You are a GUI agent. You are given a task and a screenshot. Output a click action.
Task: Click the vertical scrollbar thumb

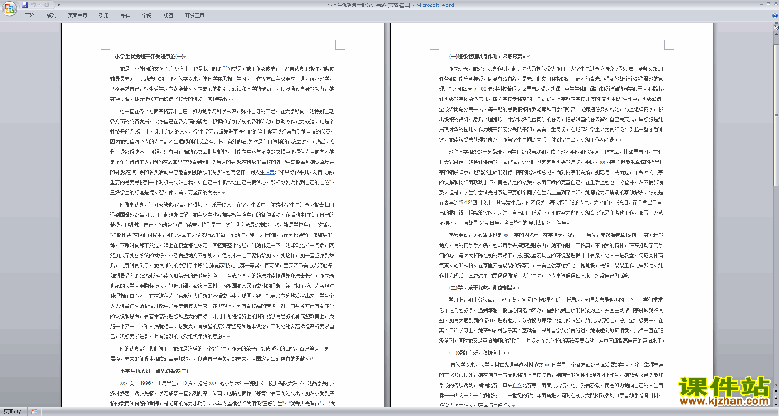(x=776, y=114)
